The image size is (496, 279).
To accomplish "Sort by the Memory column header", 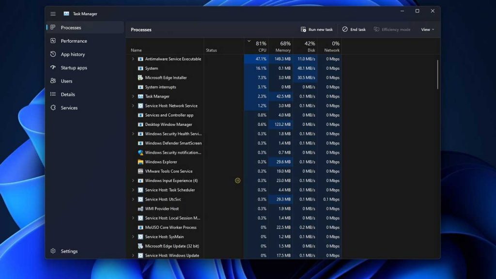I will (x=280, y=46).
